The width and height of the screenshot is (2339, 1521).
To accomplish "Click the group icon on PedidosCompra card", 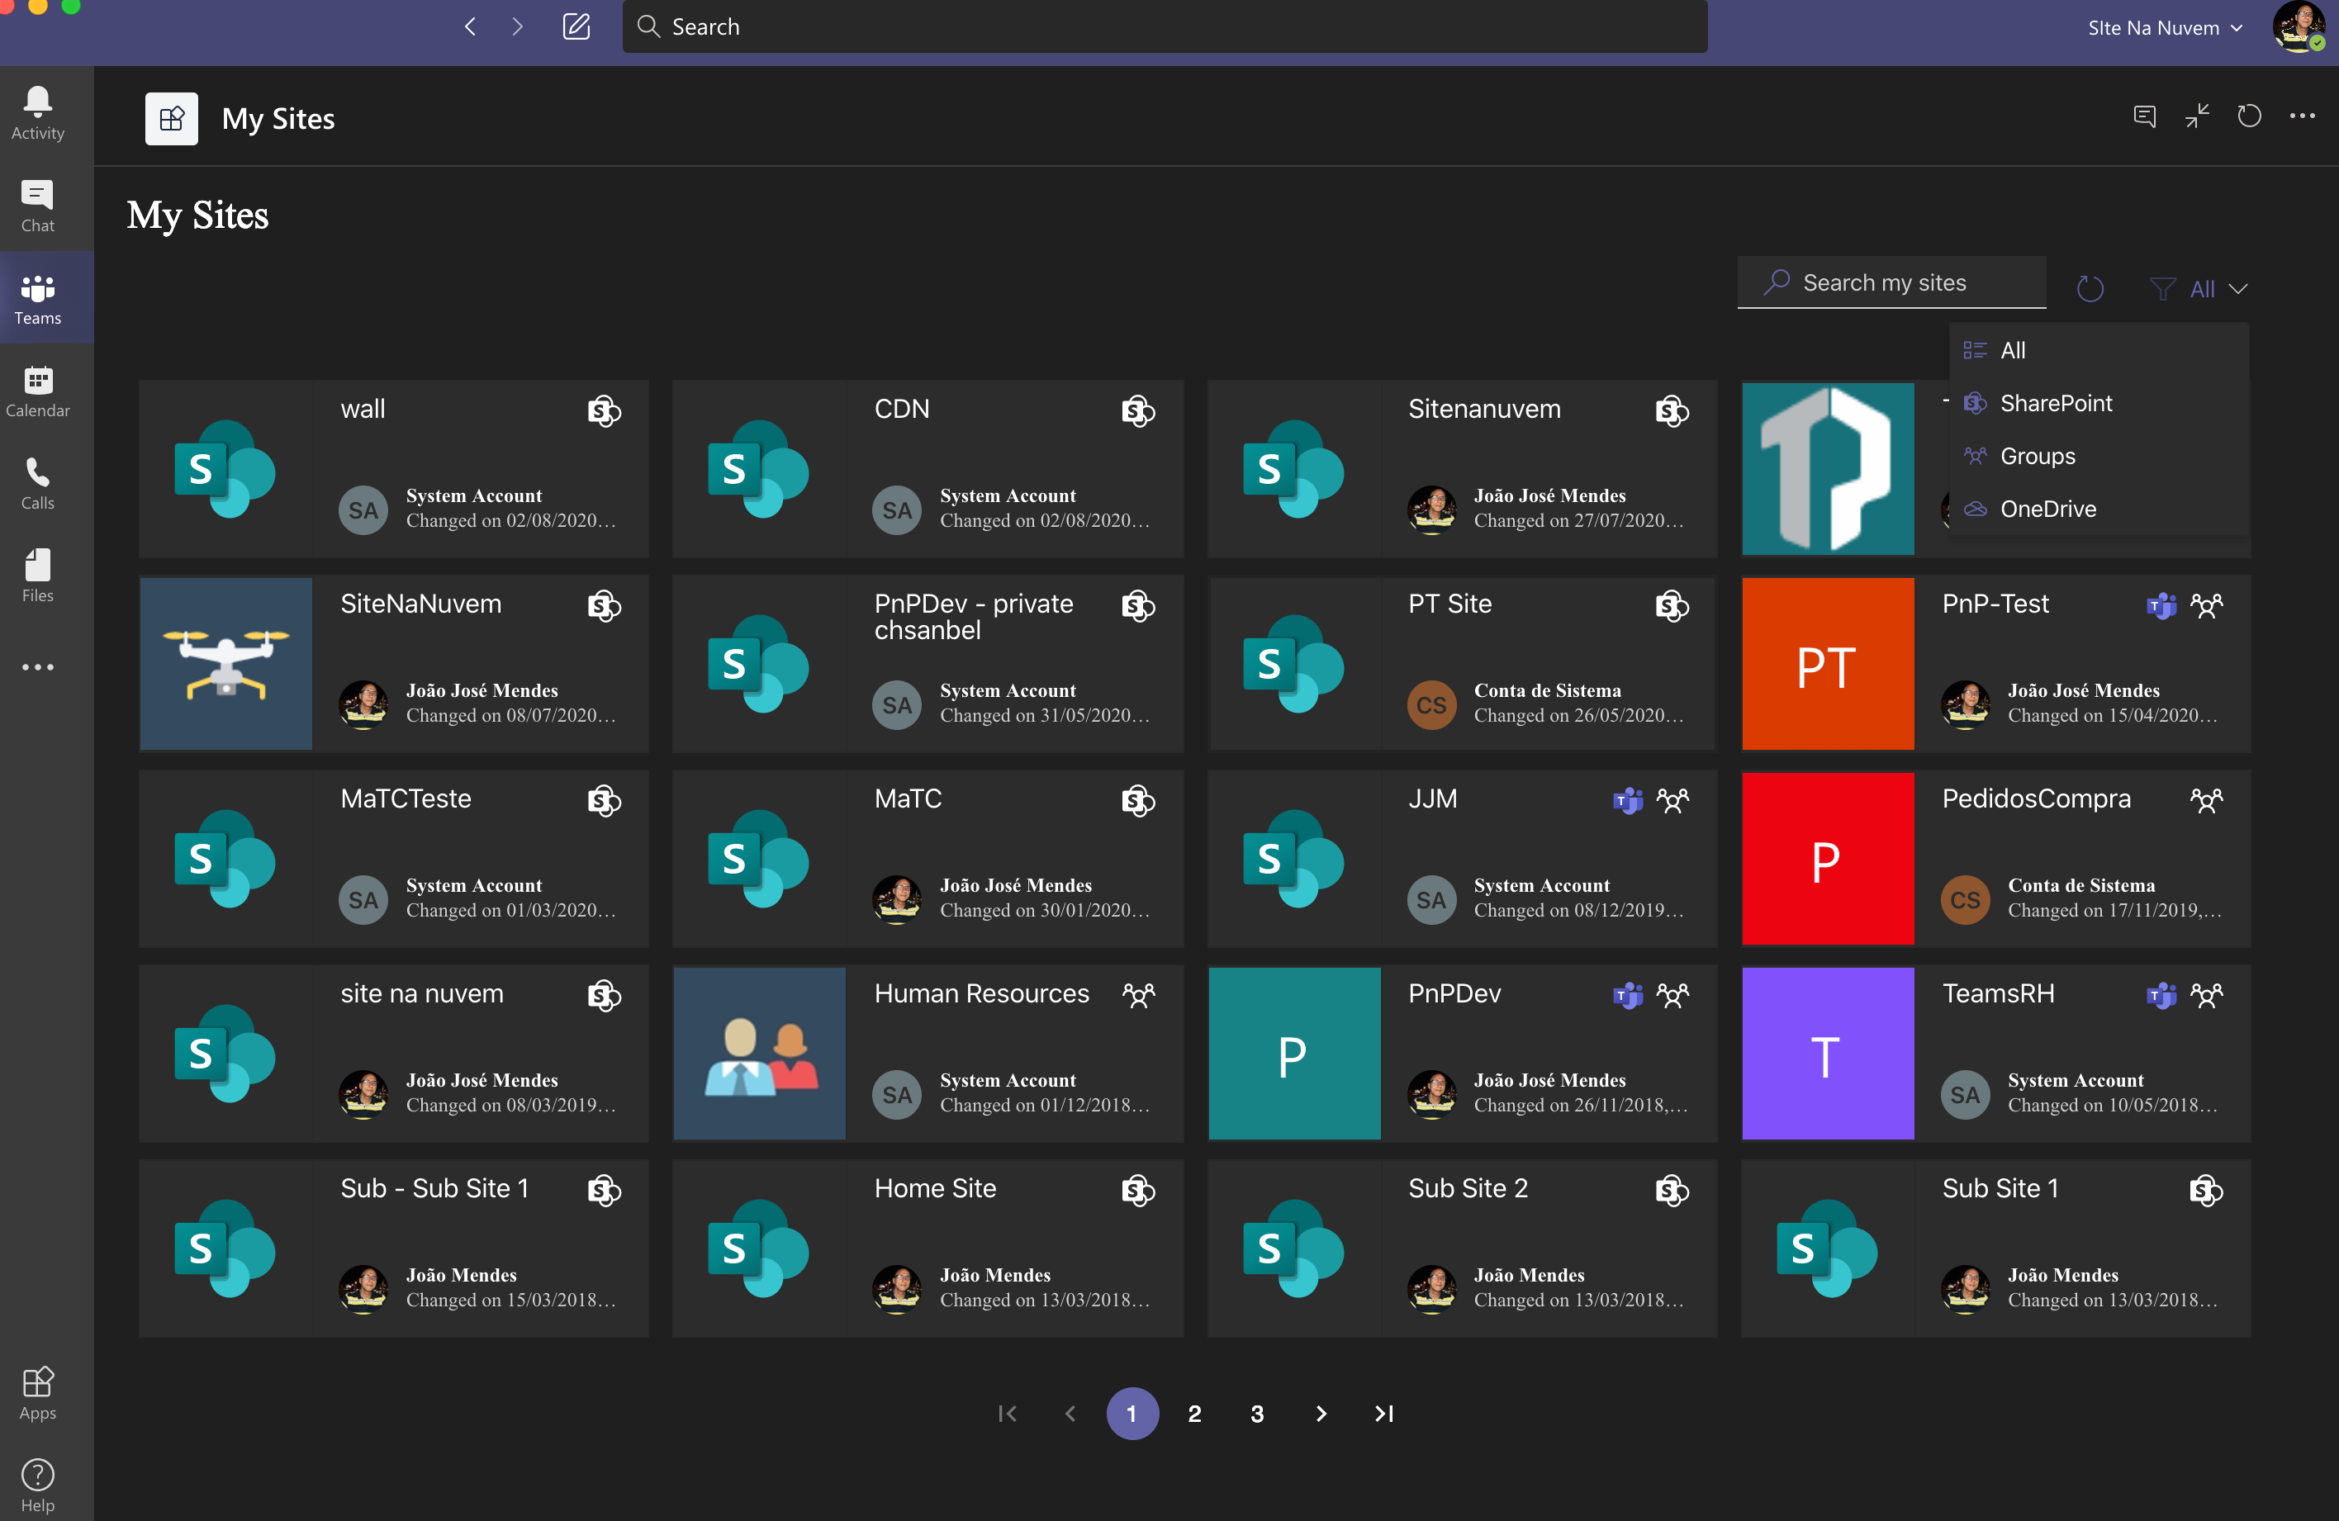I will pyautogui.click(x=2206, y=801).
